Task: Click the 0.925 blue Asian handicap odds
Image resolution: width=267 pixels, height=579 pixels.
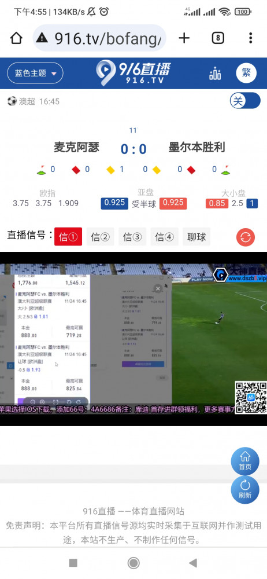Action: 114,203
